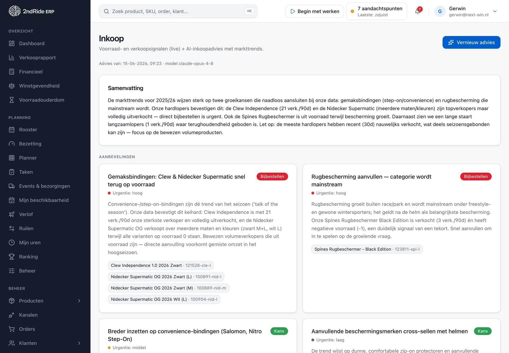Click the Taken clipboard icon
This screenshot has height=353, width=509.
pos(12,172)
